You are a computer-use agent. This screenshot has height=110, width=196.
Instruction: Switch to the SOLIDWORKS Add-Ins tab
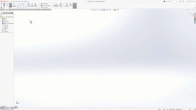click(46, 9)
